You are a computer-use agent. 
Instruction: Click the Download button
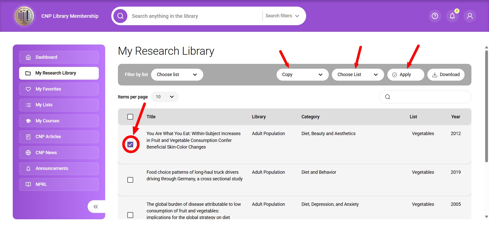tap(446, 75)
